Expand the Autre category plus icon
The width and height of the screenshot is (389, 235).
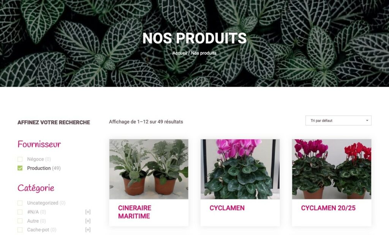tap(88, 221)
